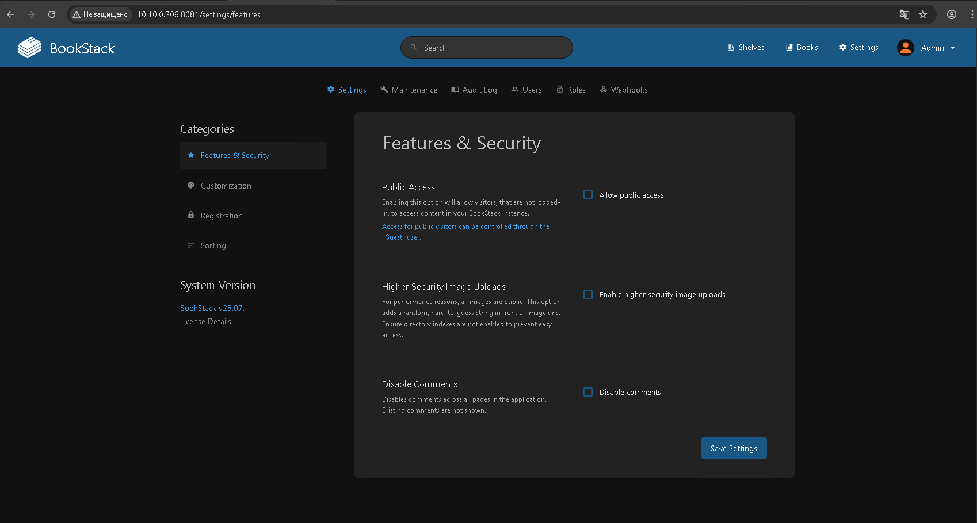The width and height of the screenshot is (977, 523).
Task: Select Customization category
Action: pos(253,186)
